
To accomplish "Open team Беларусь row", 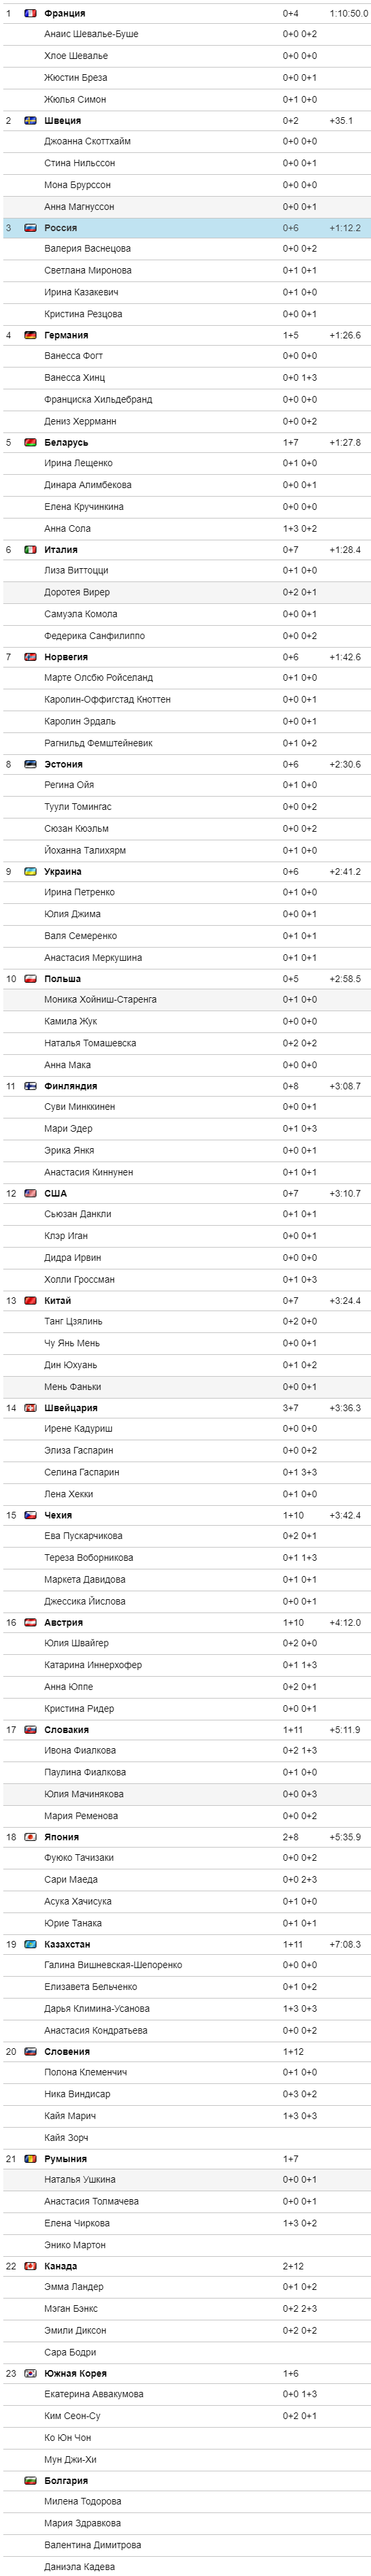I will click(186, 442).
